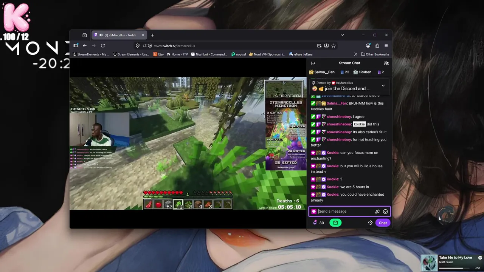Go back to the previous page

point(85,46)
